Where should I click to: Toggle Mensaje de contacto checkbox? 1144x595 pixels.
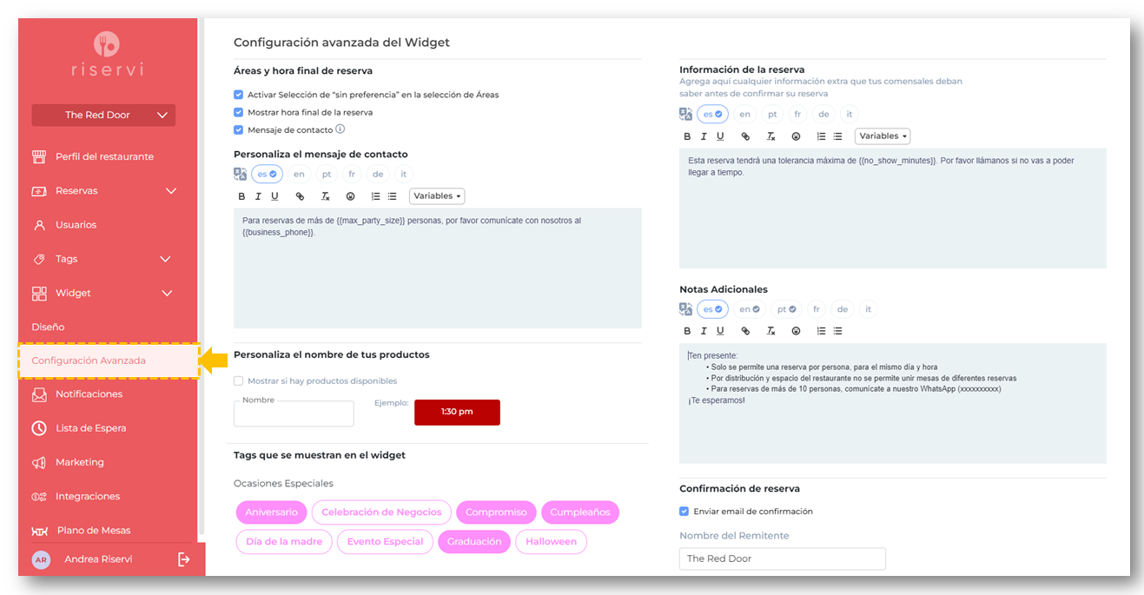click(x=239, y=129)
